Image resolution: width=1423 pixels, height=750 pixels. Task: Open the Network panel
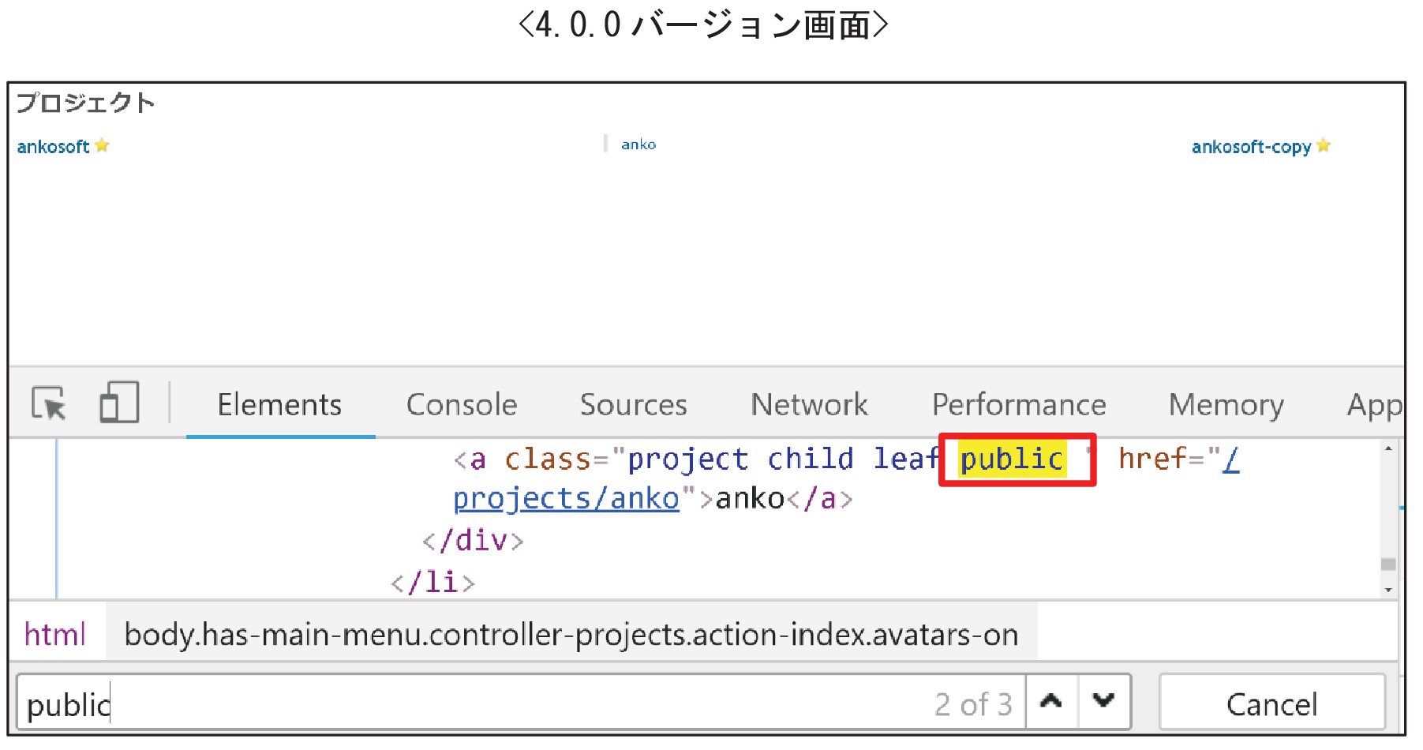pos(808,404)
